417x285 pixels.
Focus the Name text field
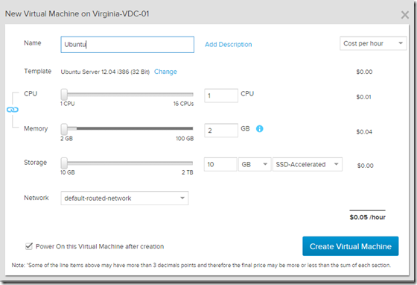click(127, 45)
